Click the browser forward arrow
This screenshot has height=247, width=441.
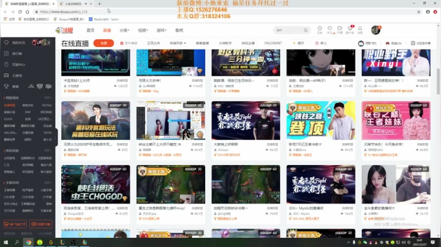coord(13,12)
